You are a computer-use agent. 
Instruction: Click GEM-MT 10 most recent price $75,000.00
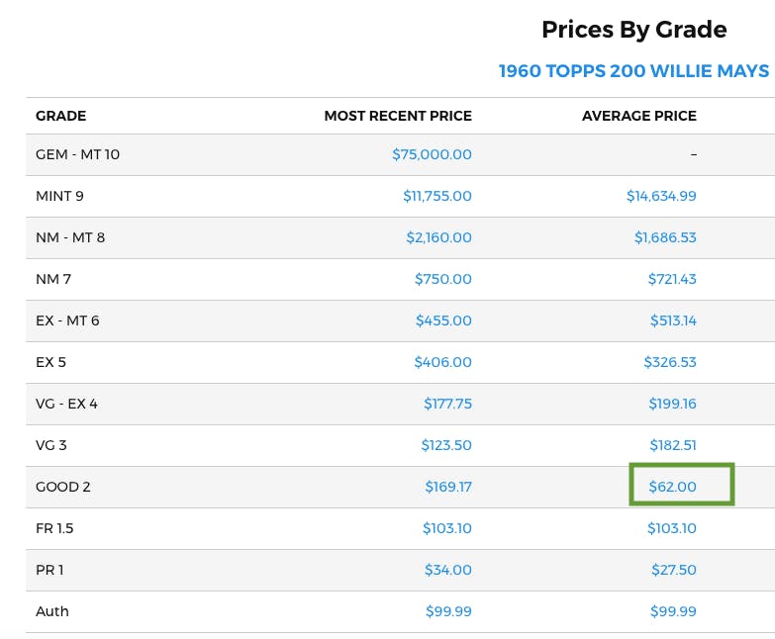[x=432, y=154]
